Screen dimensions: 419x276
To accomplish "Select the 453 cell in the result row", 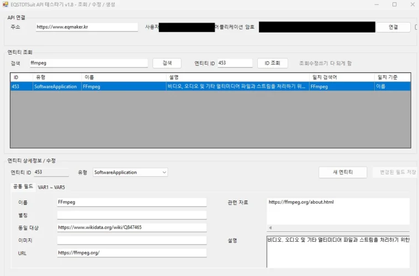I will 22,86.
